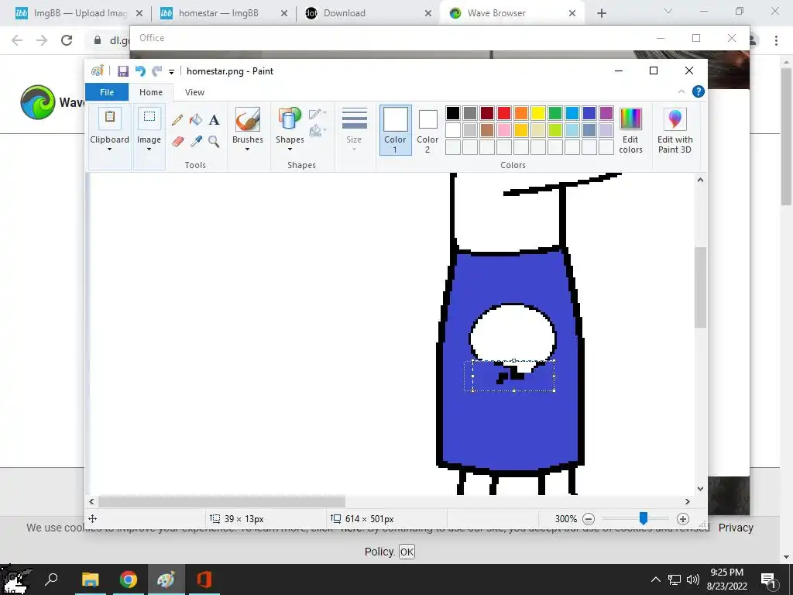This screenshot has width=793, height=595.
Task: Click the zoom slider thumb
Action: click(644, 518)
